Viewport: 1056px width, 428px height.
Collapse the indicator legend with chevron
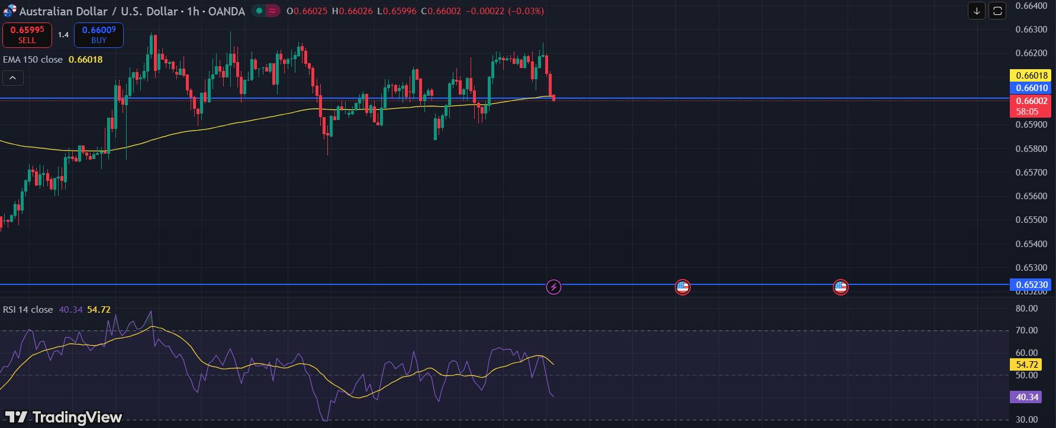[13, 78]
